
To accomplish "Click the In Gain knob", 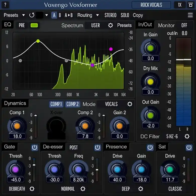I will point(151,48).
